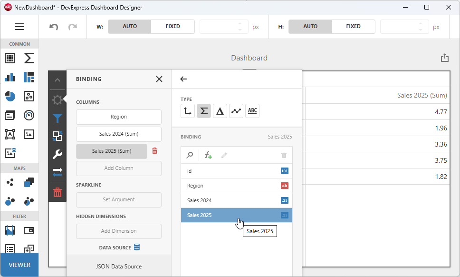Add a calculated field with the fx icon
The width and height of the screenshot is (460, 277).
point(208,155)
